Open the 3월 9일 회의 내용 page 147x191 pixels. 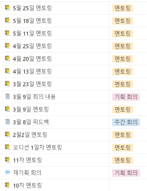coord(34,97)
